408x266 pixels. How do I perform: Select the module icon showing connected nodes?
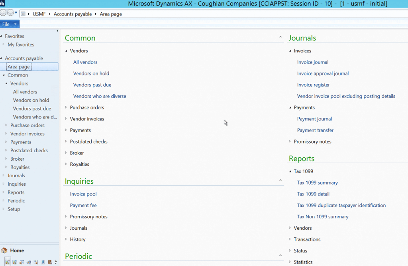(x=29, y=262)
